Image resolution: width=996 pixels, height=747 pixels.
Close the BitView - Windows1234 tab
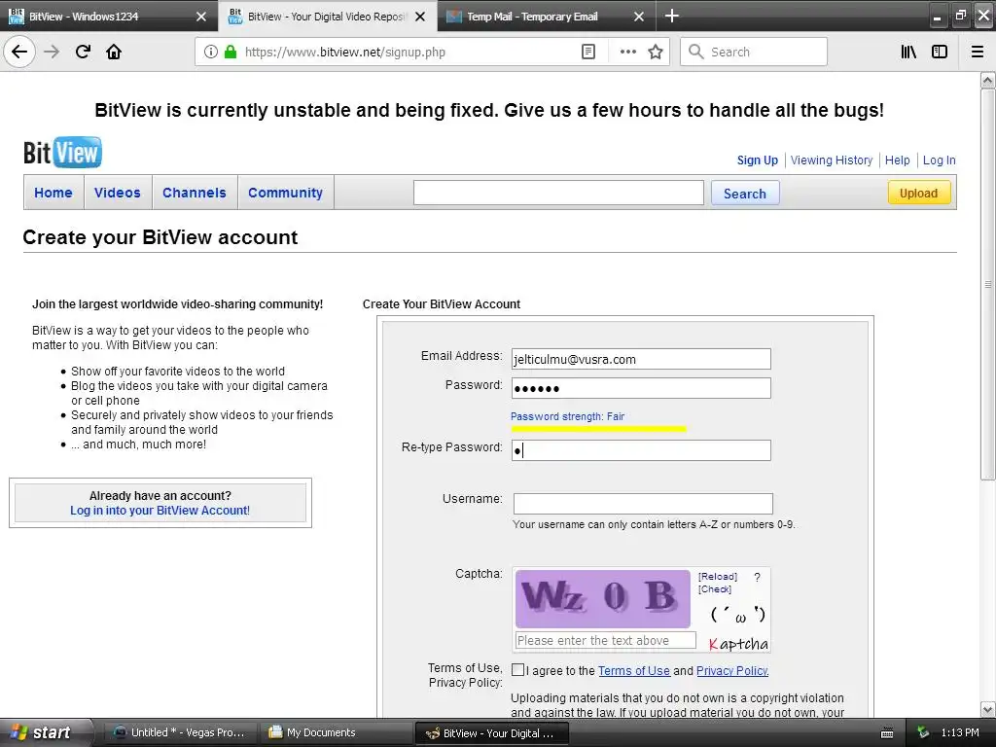[x=201, y=17]
